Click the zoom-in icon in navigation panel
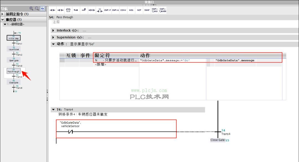Viewport: 299px width, 162px height. point(31,8)
